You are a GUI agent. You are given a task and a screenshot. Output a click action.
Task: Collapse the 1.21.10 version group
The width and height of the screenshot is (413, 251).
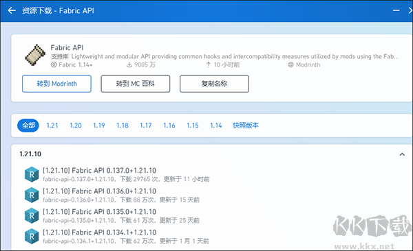click(402, 154)
